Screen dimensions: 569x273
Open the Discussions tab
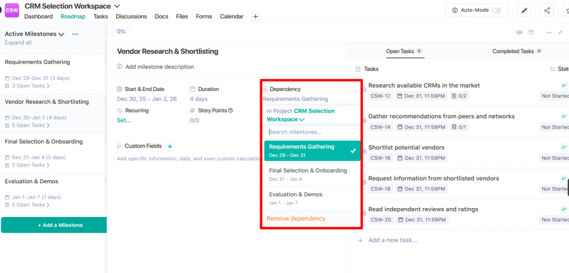[131, 16]
